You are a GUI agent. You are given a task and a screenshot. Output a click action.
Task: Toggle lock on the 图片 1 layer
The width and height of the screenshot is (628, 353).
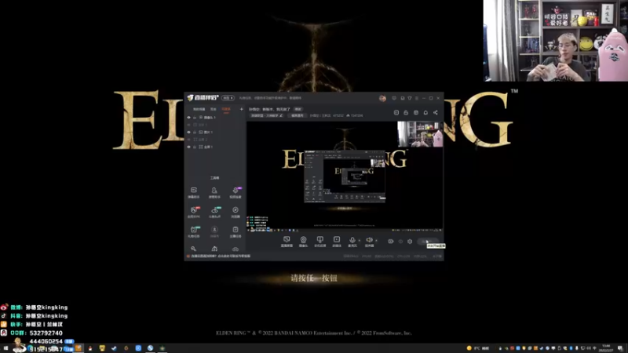[195, 132]
